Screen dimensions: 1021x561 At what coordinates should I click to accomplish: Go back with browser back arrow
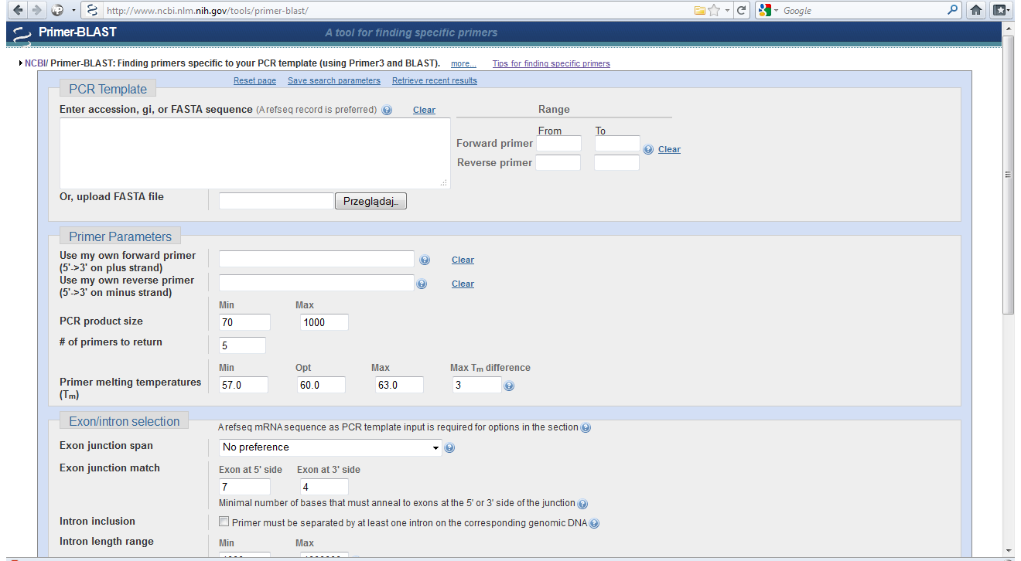[x=17, y=10]
